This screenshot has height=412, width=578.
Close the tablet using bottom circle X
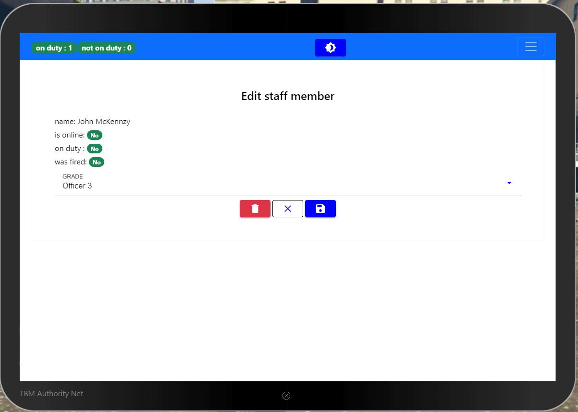coord(286,396)
